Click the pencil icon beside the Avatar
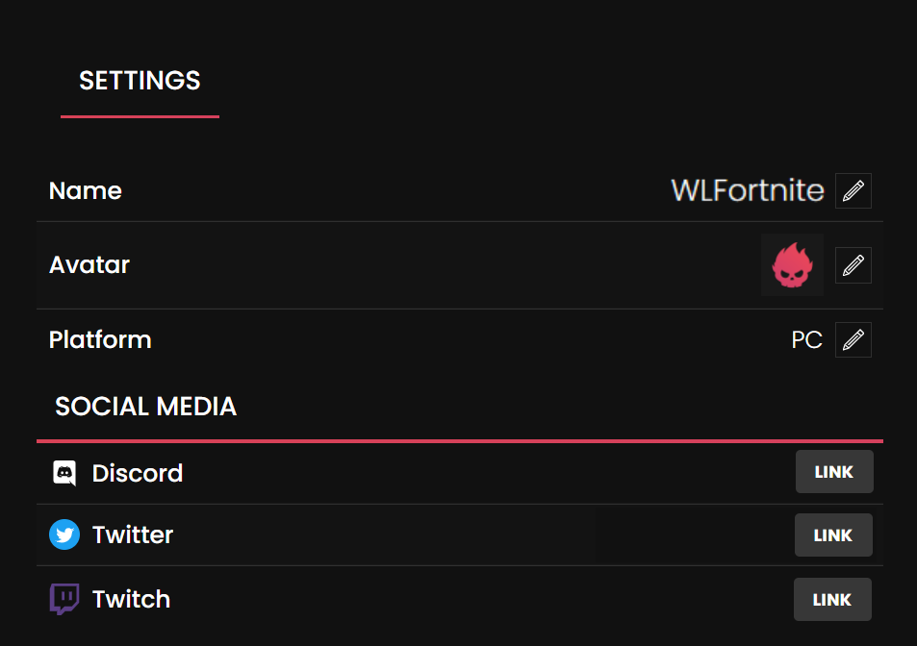Image resolution: width=917 pixels, height=646 pixels. pyautogui.click(x=853, y=265)
